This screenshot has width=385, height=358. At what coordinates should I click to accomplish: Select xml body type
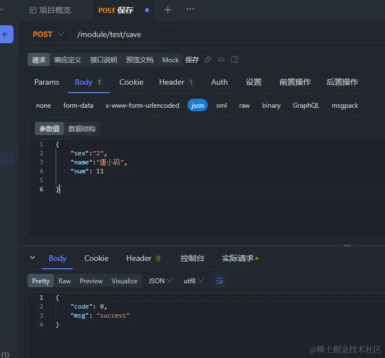click(221, 105)
